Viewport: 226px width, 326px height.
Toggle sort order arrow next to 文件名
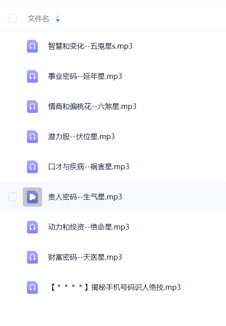coord(58,18)
